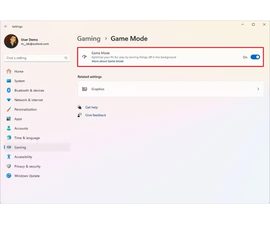Click the Gaming breadcrumb link
This screenshot has height=226, width=270.
(89, 39)
